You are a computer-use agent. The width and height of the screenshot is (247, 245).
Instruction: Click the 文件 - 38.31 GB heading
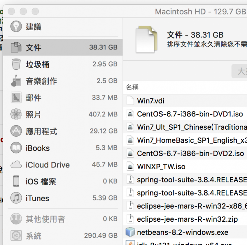195,35
